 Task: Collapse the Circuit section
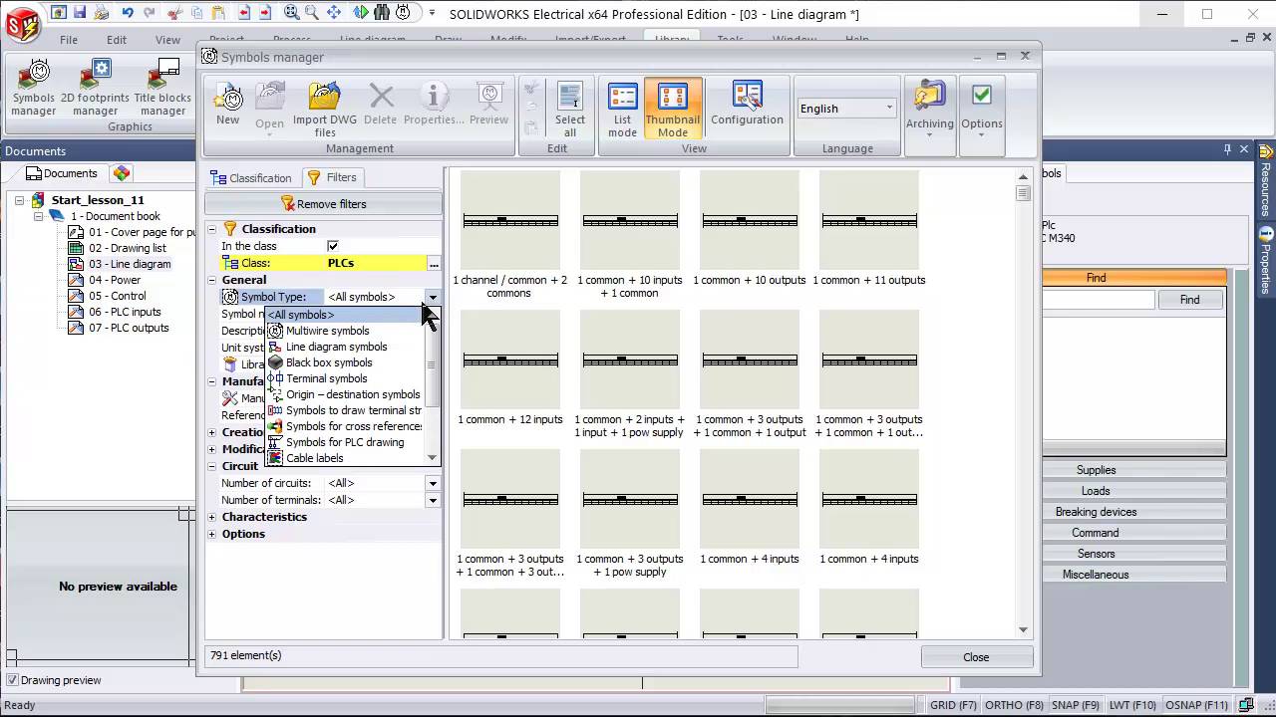212,466
